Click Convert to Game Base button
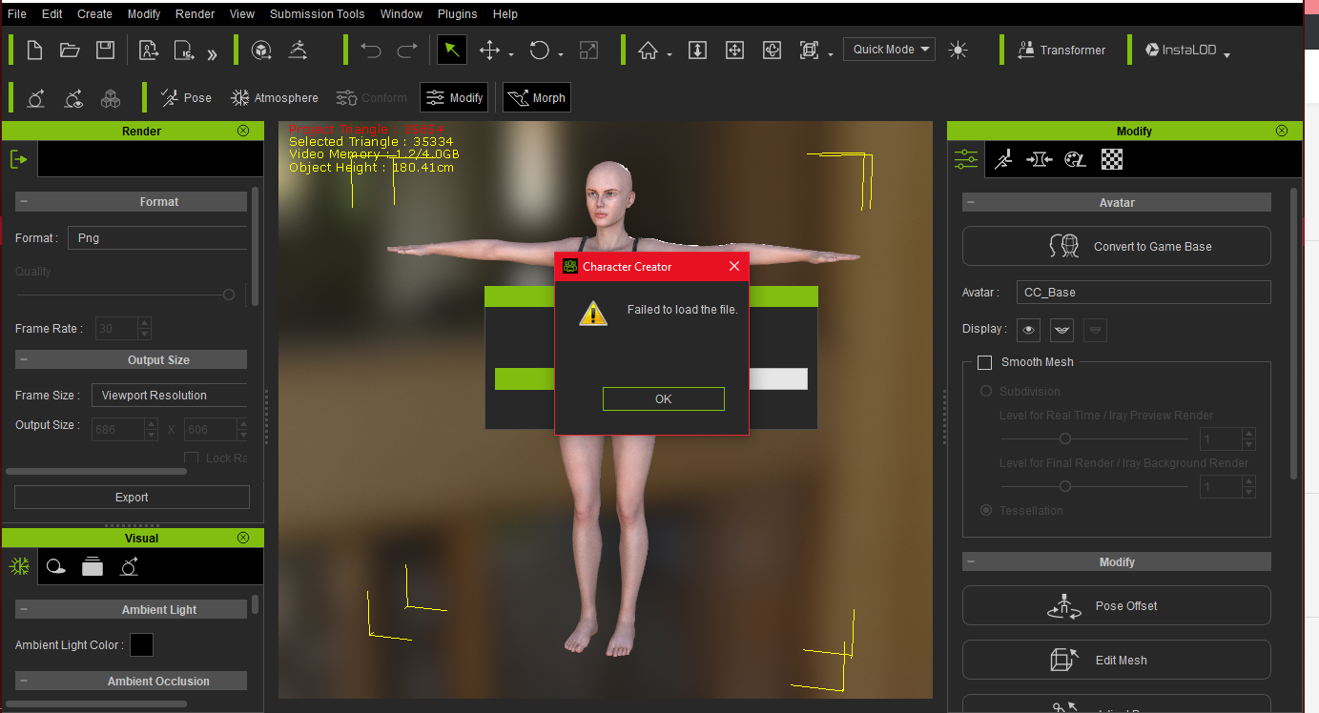Image resolution: width=1319 pixels, height=713 pixels. point(1117,246)
